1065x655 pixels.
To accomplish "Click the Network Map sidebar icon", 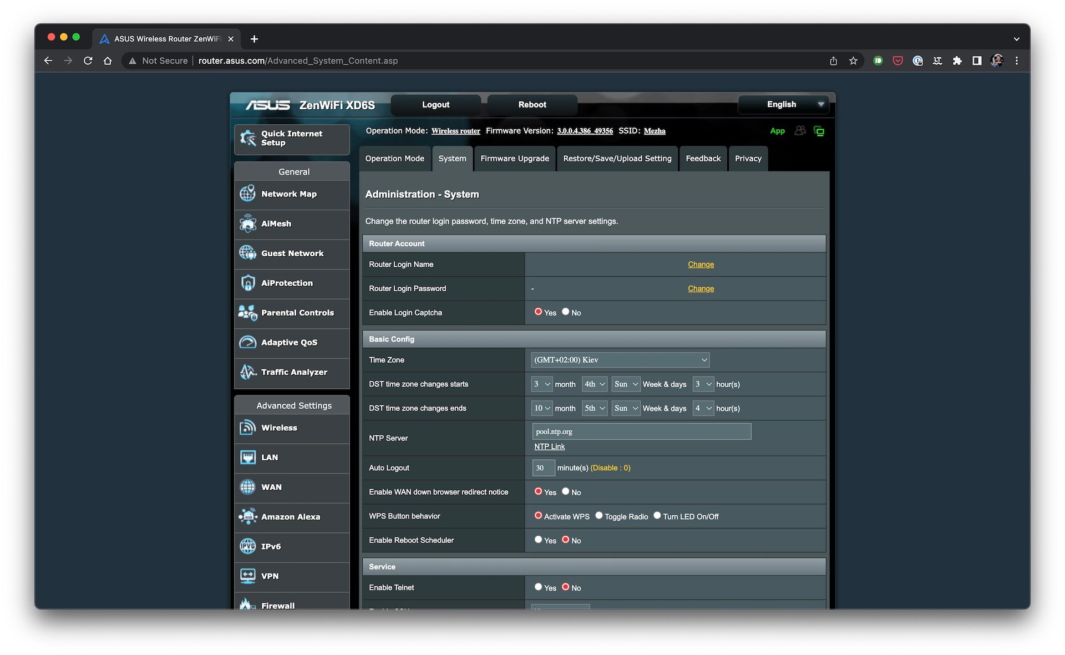I will point(248,193).
